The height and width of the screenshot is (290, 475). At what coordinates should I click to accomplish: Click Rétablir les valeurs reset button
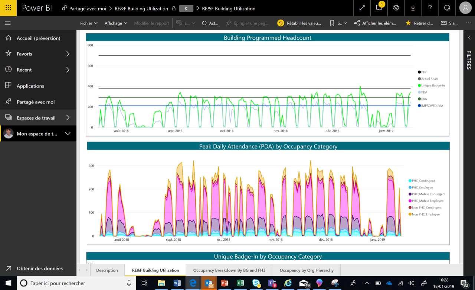pyautogui.click(x=299, y=23)
